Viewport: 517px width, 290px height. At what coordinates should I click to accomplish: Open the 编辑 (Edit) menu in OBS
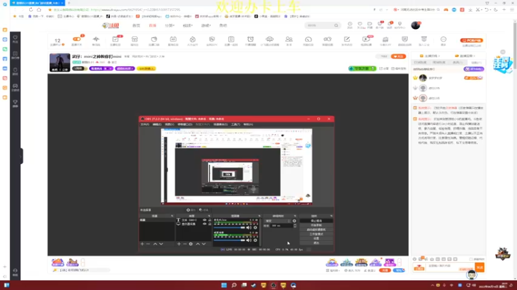tap(157, 124)
